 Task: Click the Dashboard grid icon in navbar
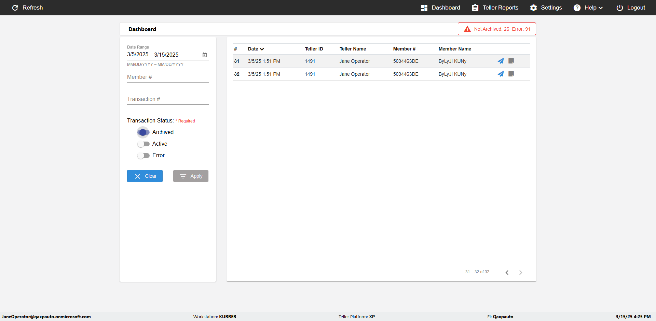click(424, 8)
